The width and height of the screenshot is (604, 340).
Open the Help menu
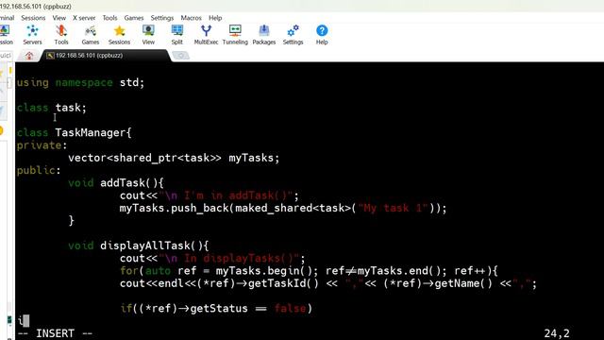(215, 18)
